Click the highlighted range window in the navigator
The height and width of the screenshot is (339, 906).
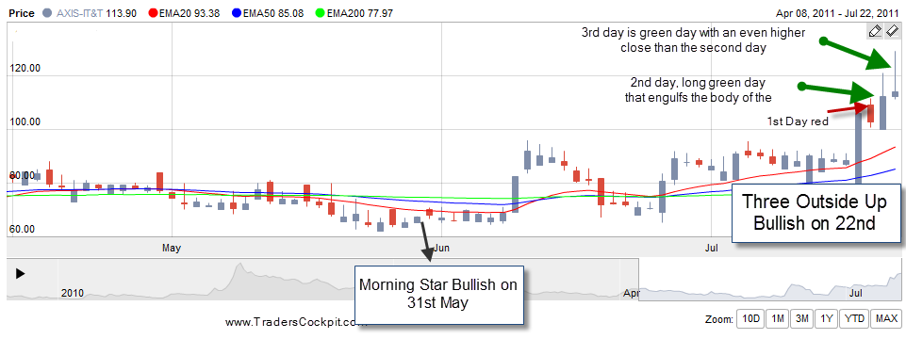tap(769, 280)
